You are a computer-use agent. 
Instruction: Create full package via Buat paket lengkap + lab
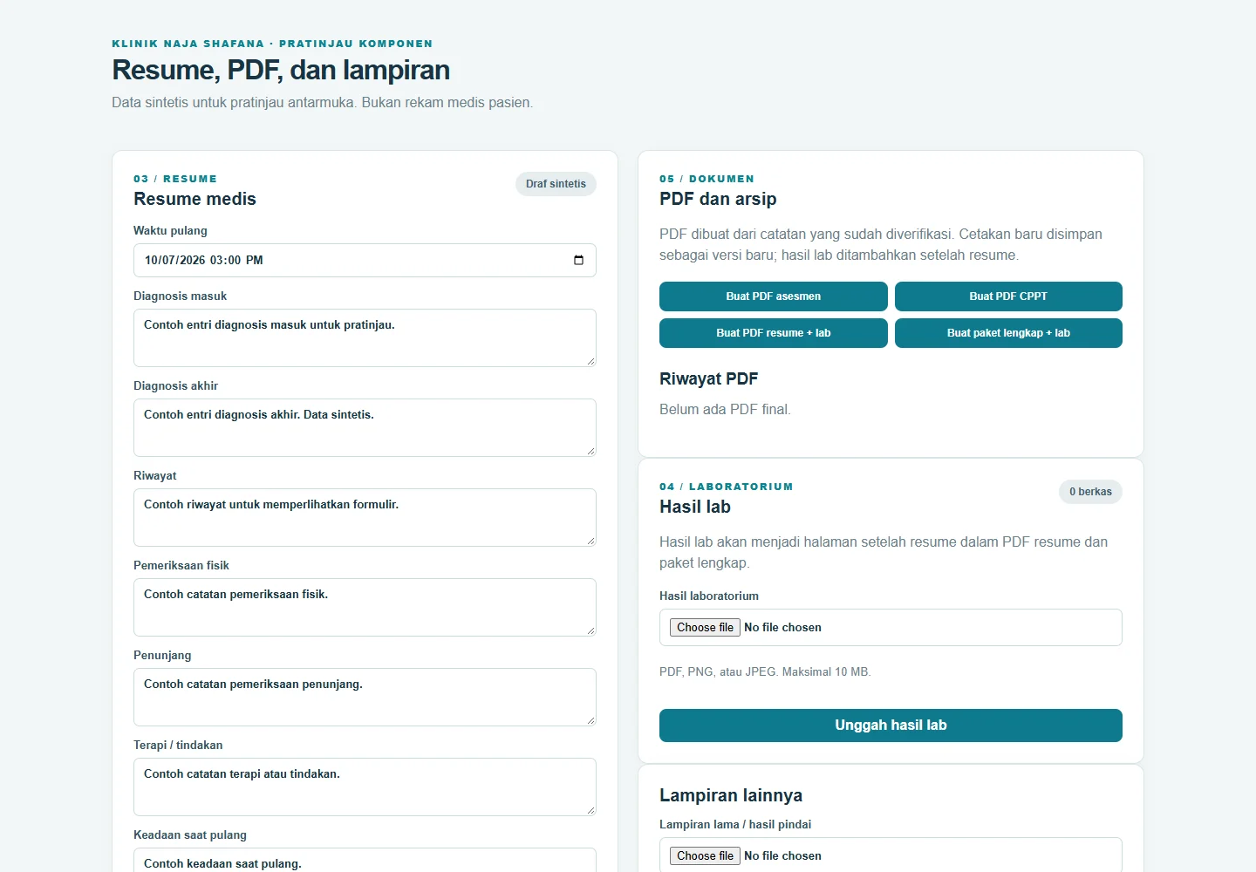tap(1008, 333)
